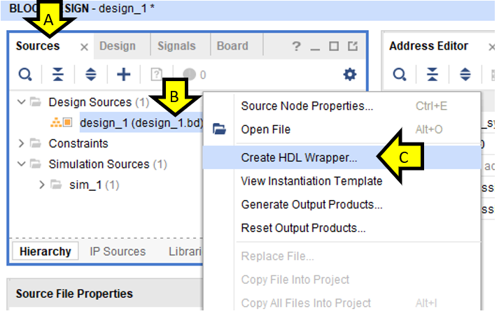Click the search icon in Sources panel
Viewport: 499px width, 316px height.
pos(25,75)
